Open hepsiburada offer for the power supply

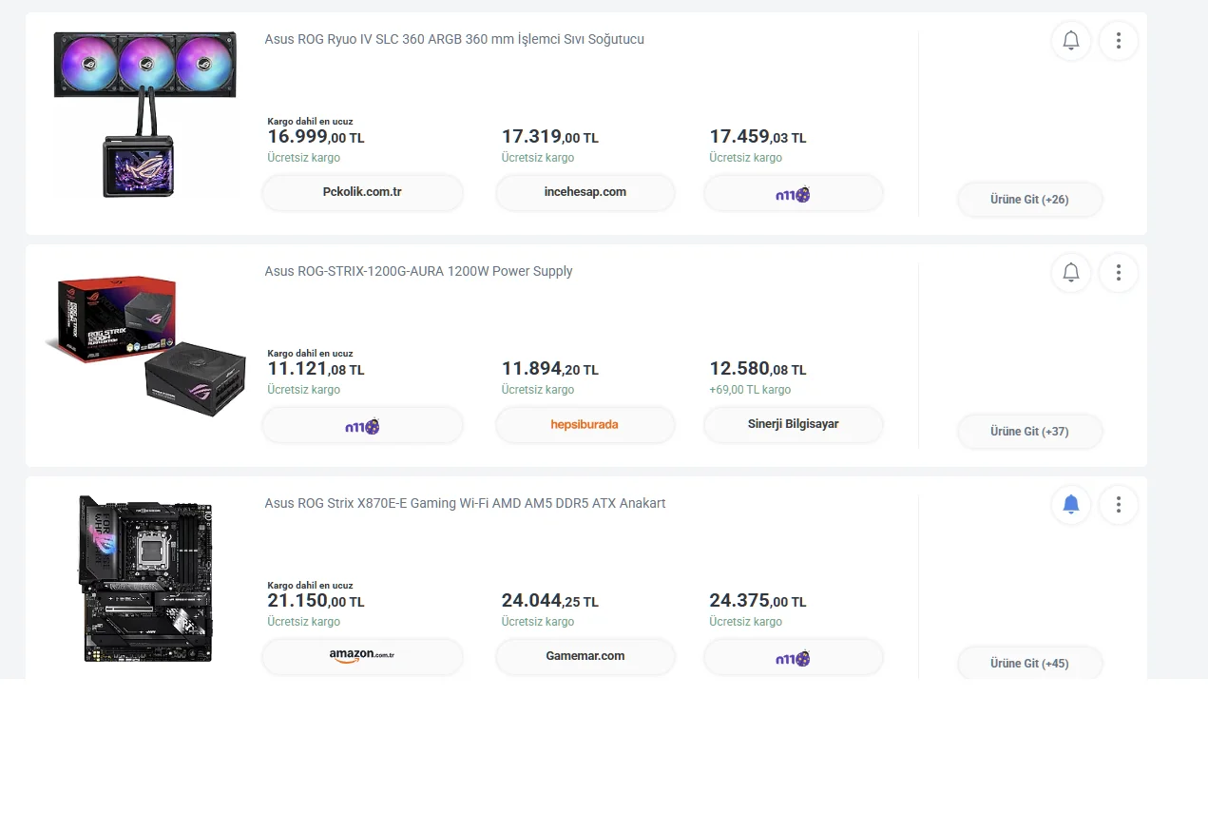pos(585,424)
